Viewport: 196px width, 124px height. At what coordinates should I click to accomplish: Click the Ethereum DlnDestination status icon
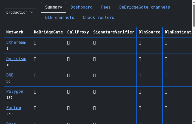tap(166, 43)
